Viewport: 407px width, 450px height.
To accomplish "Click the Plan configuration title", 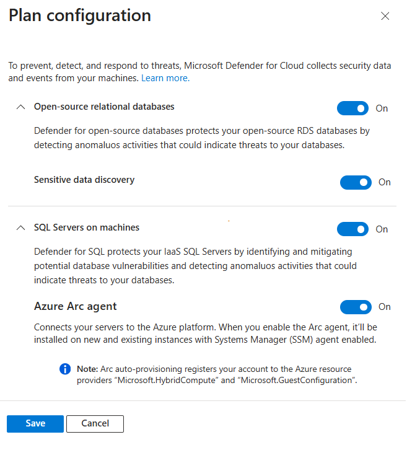I will pyautogui.click(x=80, y=15).
